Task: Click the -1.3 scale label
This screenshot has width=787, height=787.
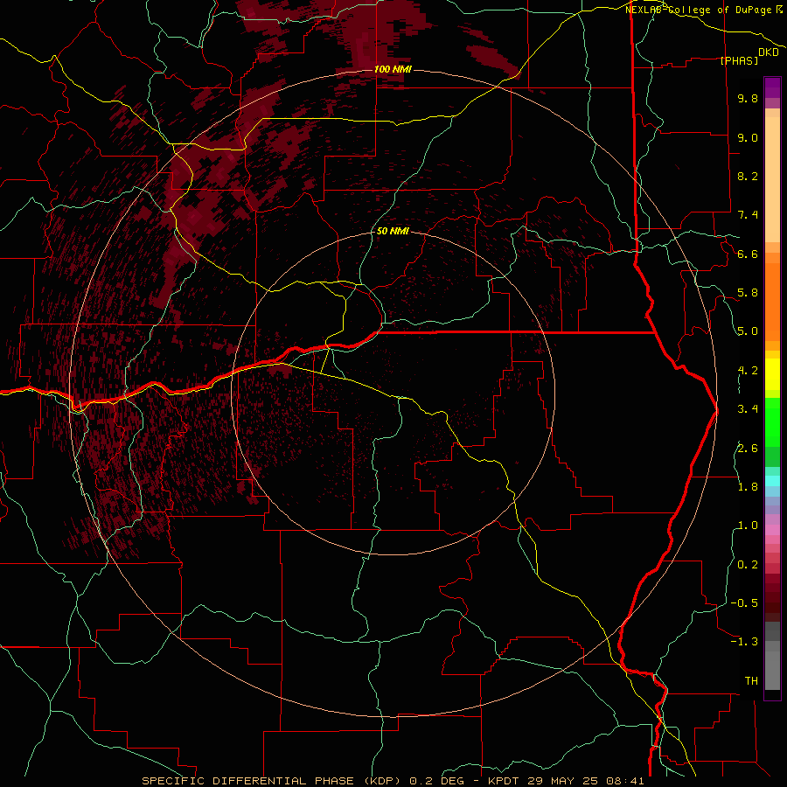Action: pos(744,642)
